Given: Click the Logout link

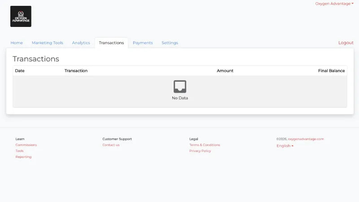Looking at the screenshot, I should point(346,43).
